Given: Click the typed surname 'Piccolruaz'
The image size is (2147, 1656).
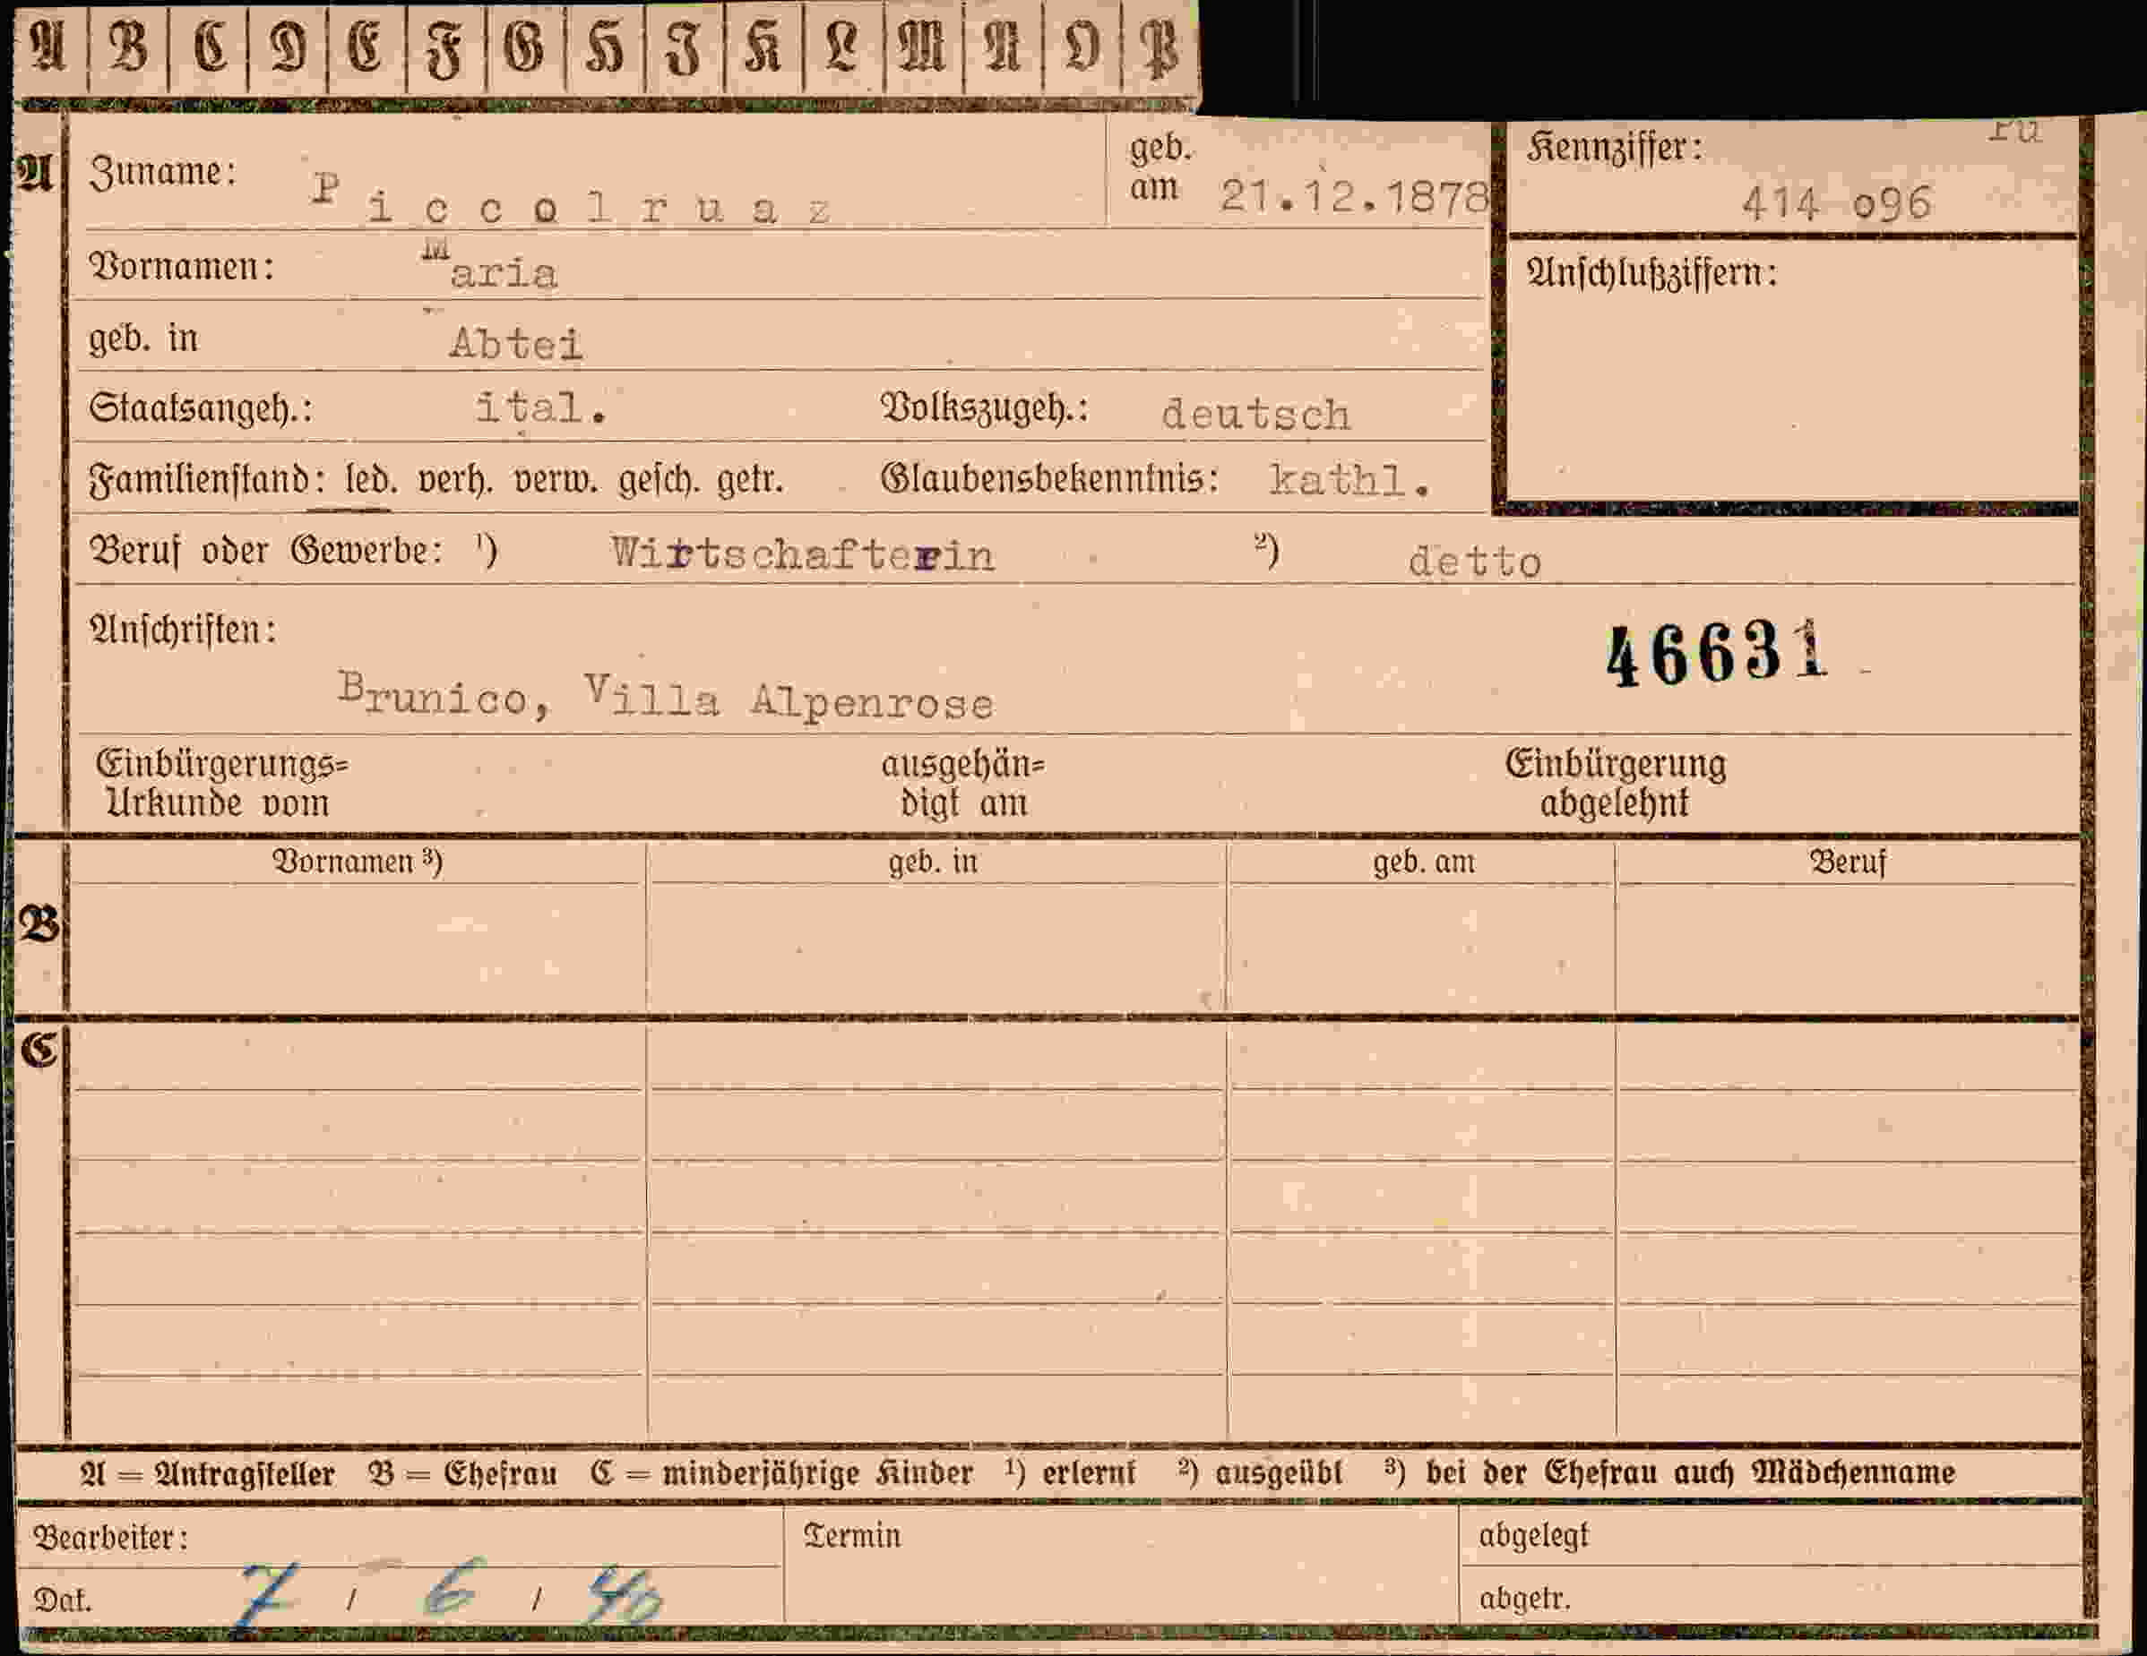Looking at the screenshot, I should [x=572, y=201].
